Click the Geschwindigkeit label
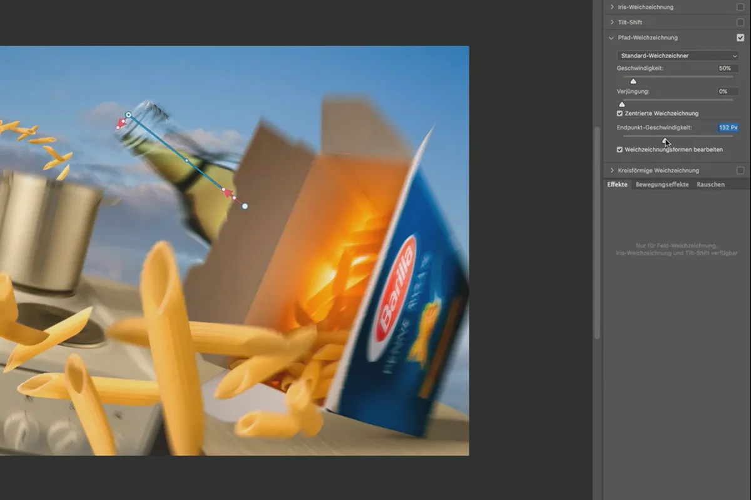The width and height of the screenshot is (751, 500). pyautogui.click(x=640, y=68)
